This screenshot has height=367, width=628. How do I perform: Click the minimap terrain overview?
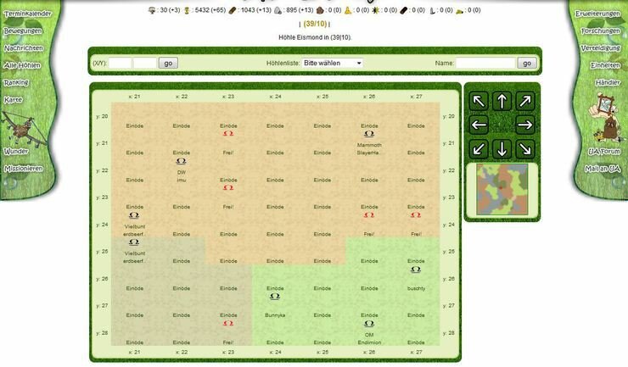click(502, 189)
